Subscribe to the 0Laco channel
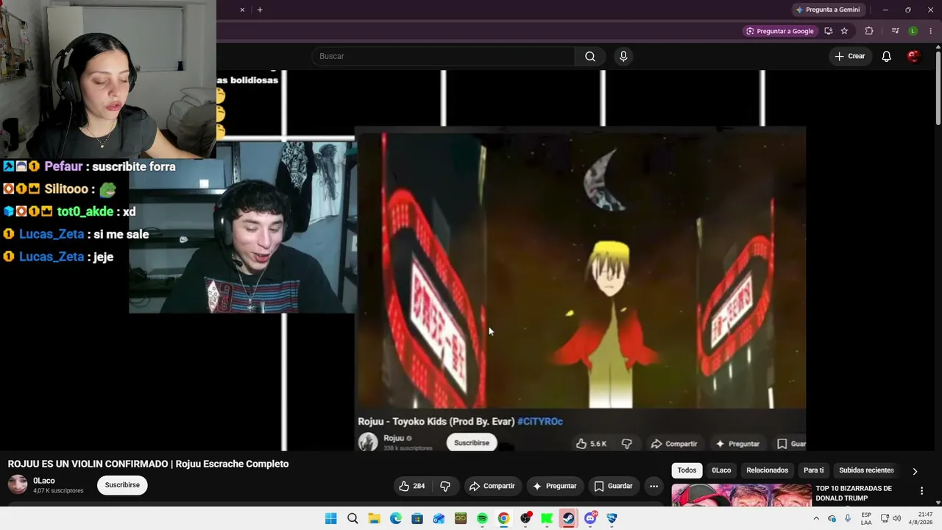 coord(122,485)
